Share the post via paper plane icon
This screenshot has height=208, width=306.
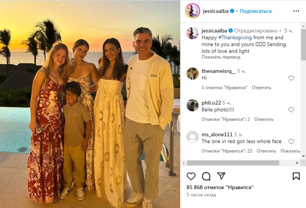(221, 176)
